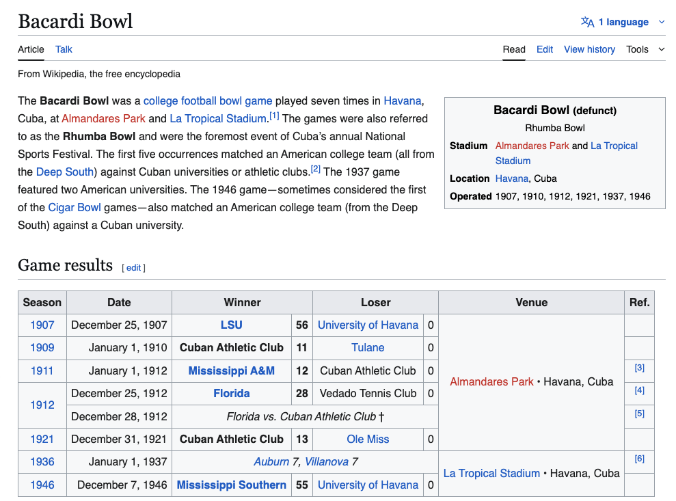Click the Villanova link in 1937 row

(x=327, y=461)
